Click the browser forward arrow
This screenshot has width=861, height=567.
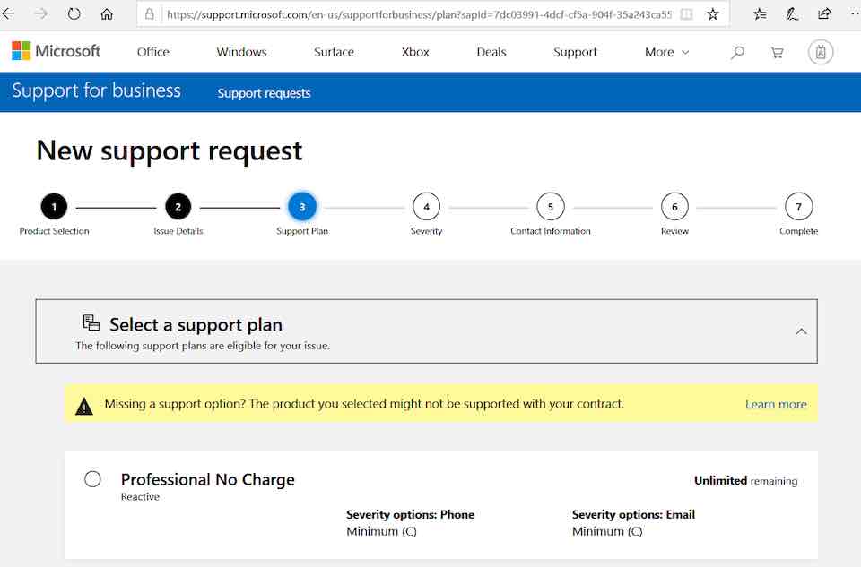click(40, 13)
